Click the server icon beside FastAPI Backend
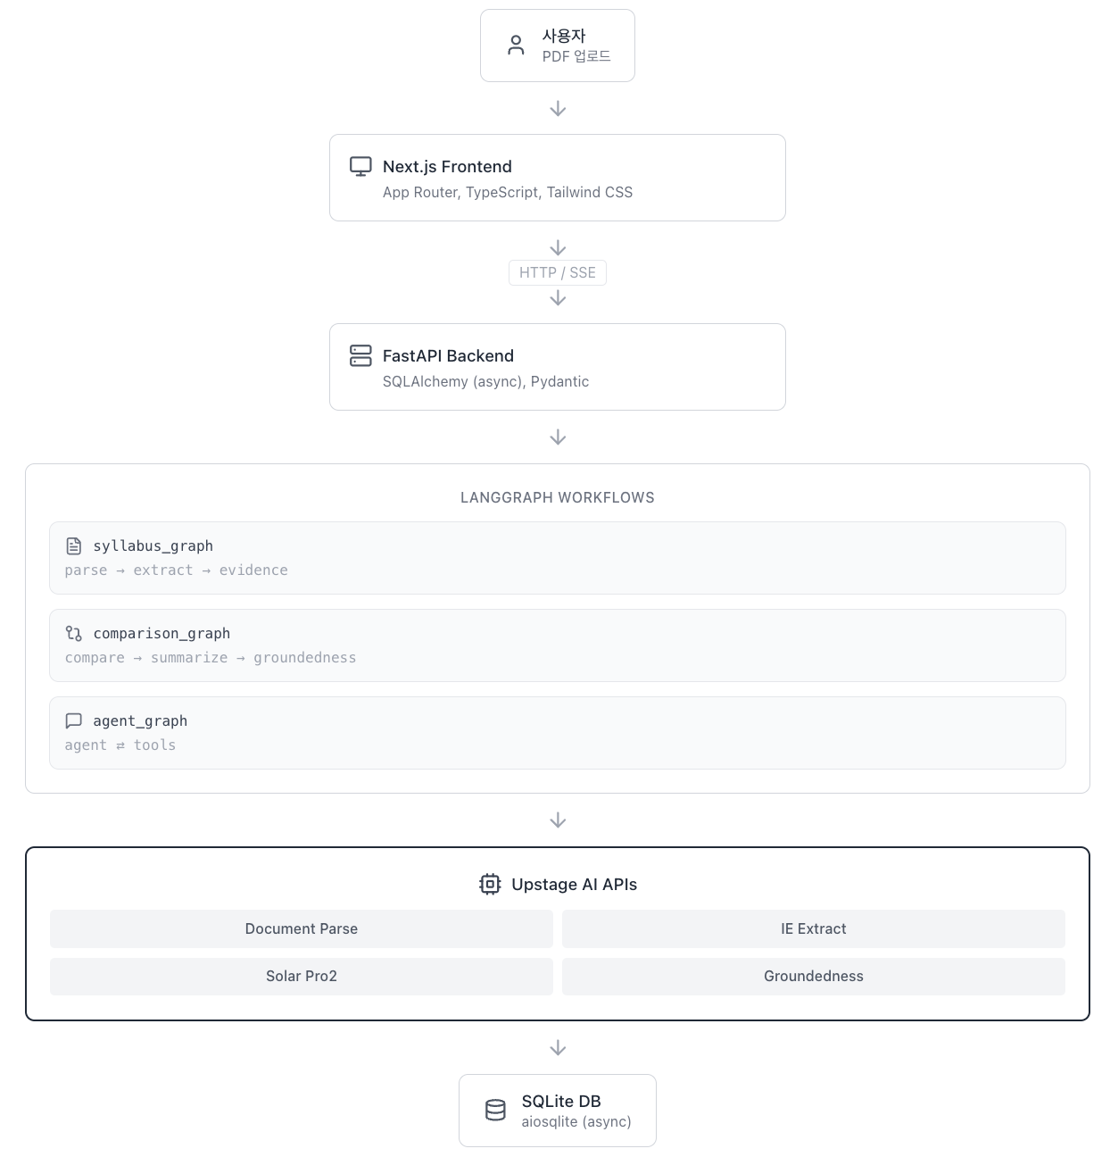The width and height of the screenshot is (1110, 1157). (360, 355)
